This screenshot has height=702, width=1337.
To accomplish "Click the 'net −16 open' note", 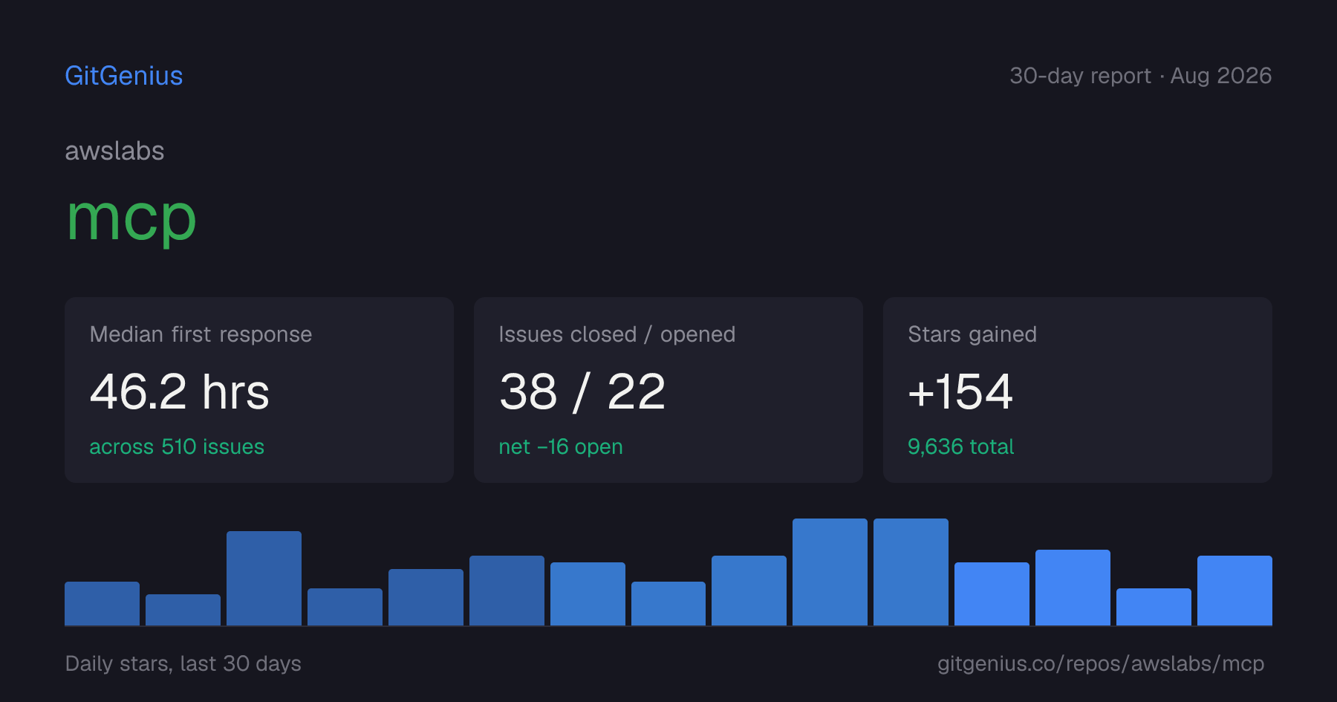I will [561, 446].
